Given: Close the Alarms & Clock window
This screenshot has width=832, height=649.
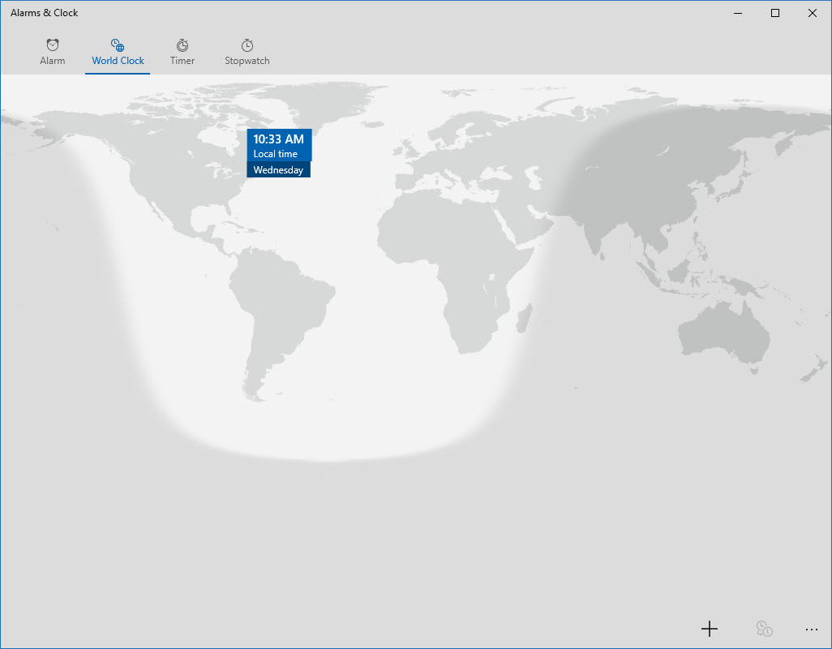Looking at the screenshot, I should click(x=813, y=13).
